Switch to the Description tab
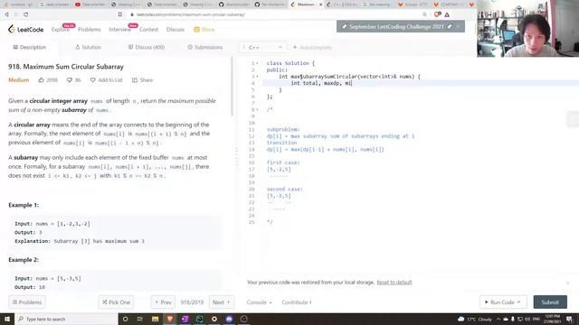 point(30,47)
